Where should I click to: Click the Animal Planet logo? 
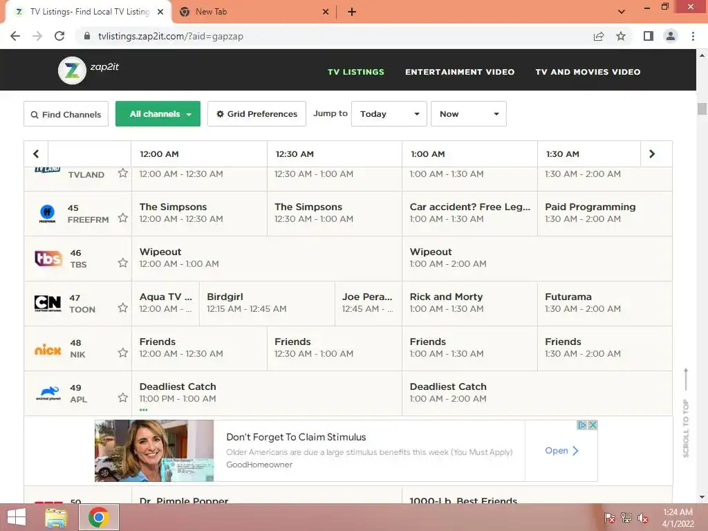[x=48, y=393]
